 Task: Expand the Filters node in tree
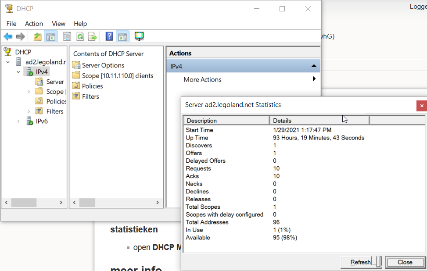pyautogui.click(x=29, y=111)
